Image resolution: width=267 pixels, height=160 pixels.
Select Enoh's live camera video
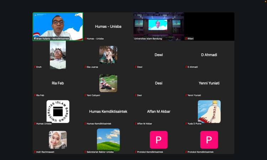pos(58,55)
